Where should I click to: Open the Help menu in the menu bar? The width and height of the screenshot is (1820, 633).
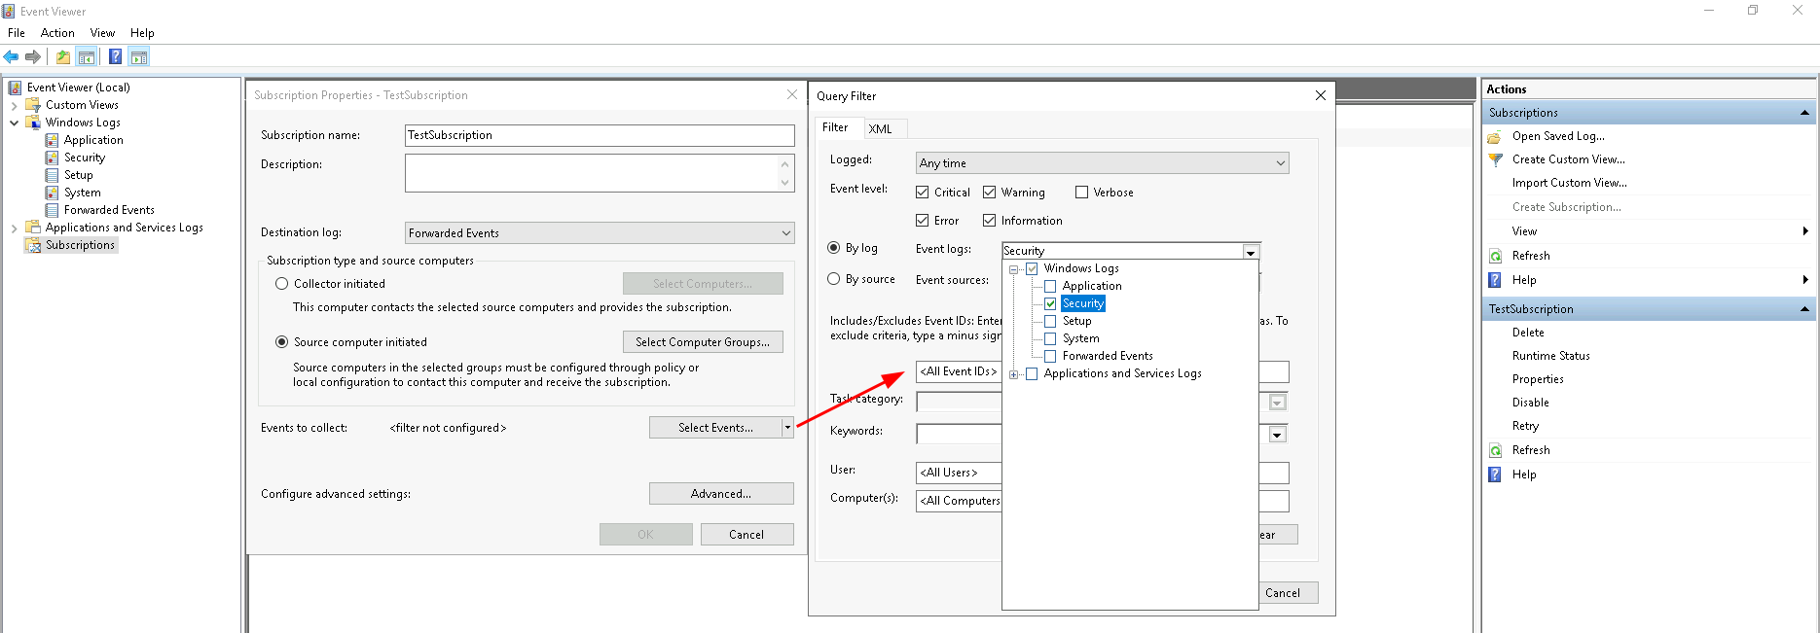(x=142, y=33)
